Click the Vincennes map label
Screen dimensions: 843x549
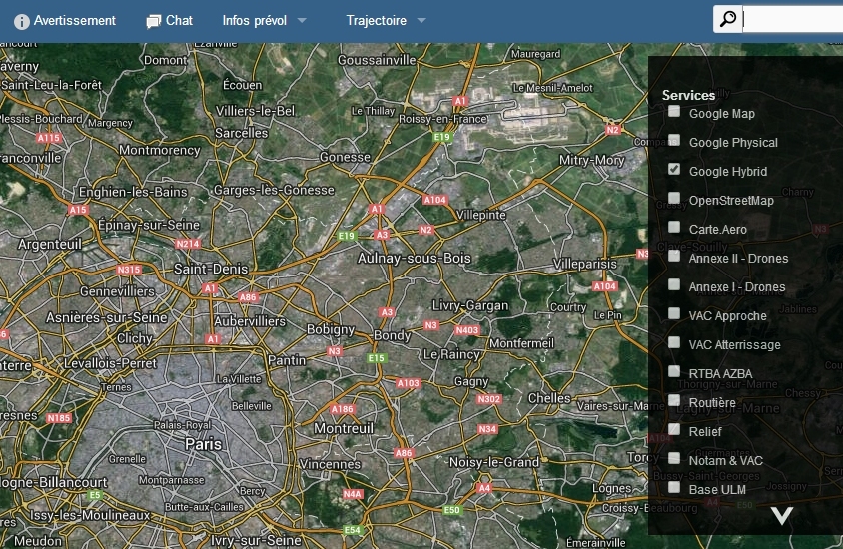pyautogui.click(x=330, y=464)
